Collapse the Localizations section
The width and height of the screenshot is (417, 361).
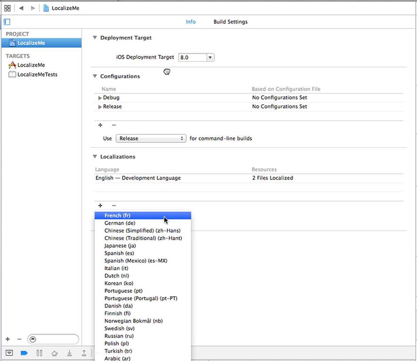[95, 157]
